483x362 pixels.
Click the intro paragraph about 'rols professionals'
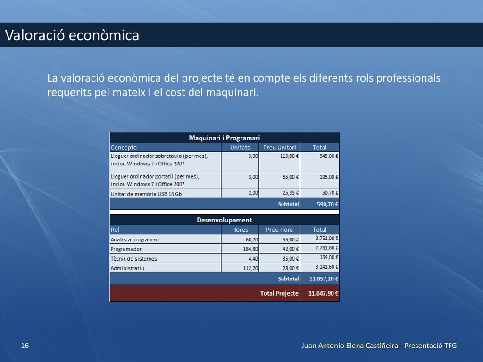pyautogui.click(x=244, y=85)
